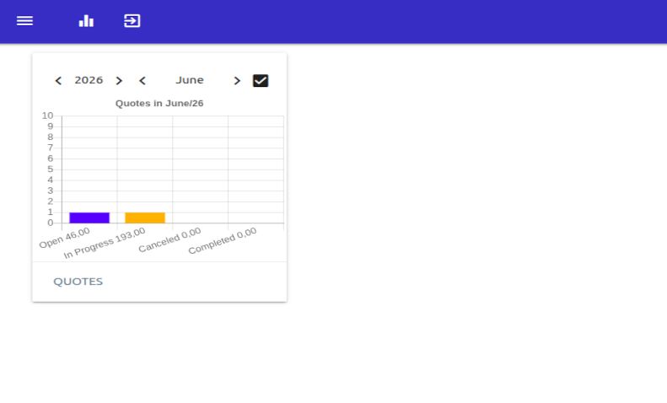Go to previous year before 2026
This screenshot has height=403, width=667.
tap(58, 81)
